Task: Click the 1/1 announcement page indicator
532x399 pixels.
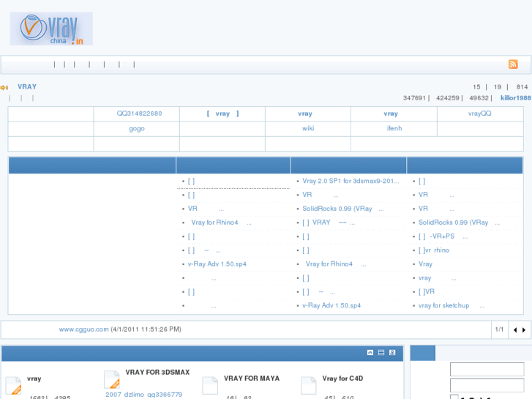Action: coord(499,329)
